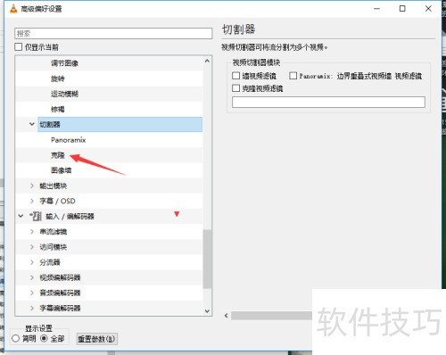Expand the 字幕 / OSD node
Viewport: 446px width, 355px height.
[32, 201]
